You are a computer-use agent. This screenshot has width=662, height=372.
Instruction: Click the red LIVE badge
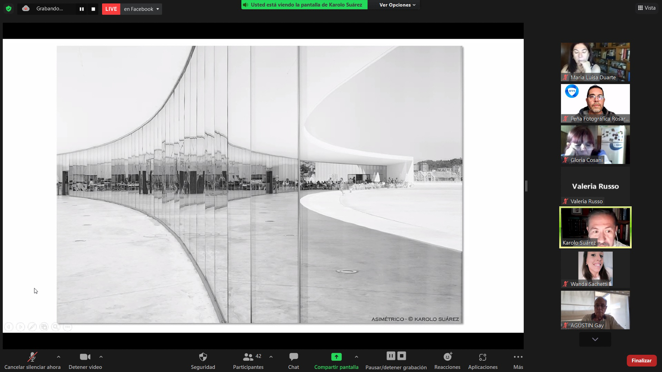coord(111,9)
